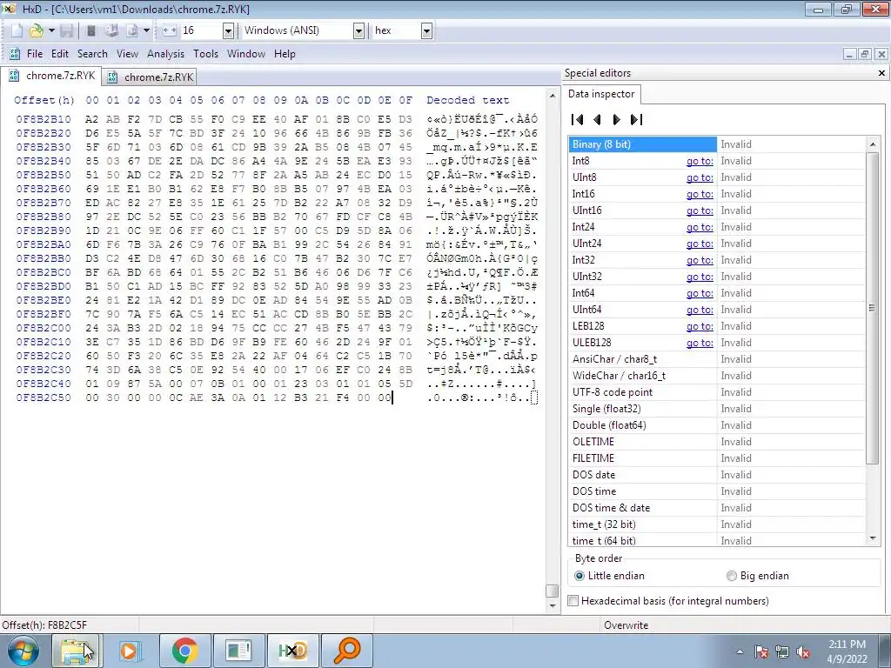Click the Open file folder icon

[37, 30]
